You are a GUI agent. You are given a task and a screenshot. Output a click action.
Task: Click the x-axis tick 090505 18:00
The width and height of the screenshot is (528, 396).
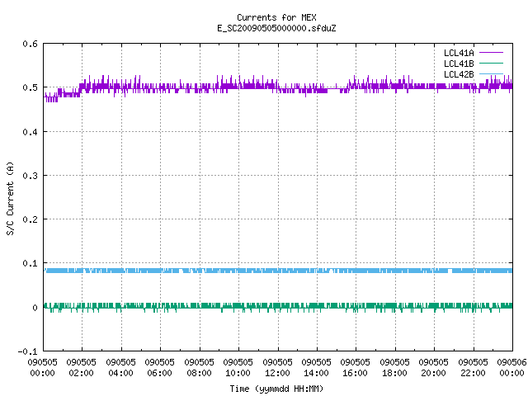[394, 367]
